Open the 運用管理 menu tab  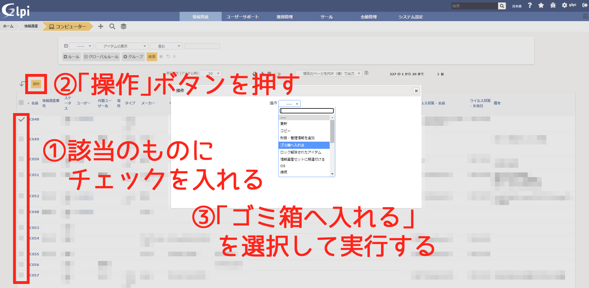[285, 17]
